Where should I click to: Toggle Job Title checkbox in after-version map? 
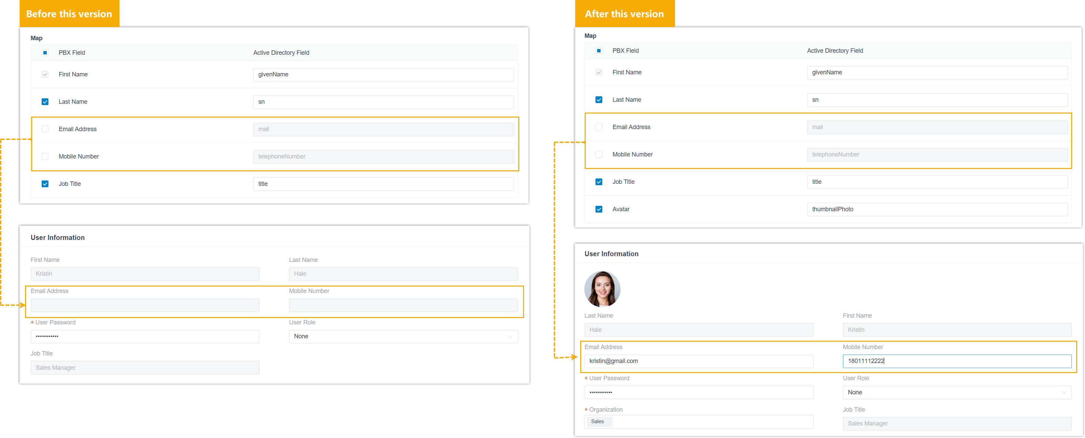tap(599, 181)
